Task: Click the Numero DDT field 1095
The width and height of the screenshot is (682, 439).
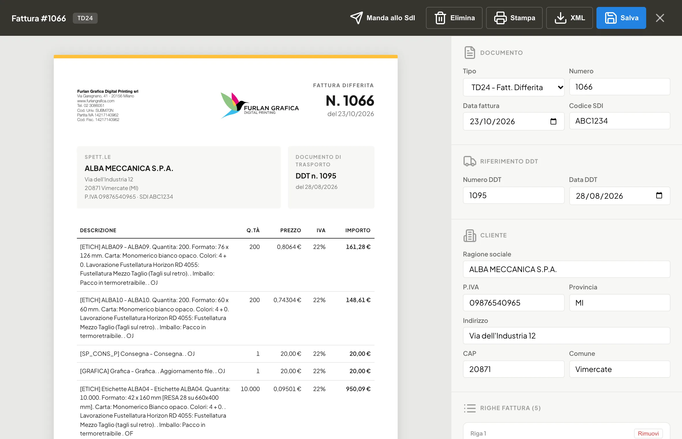Action: pos(514,195)
